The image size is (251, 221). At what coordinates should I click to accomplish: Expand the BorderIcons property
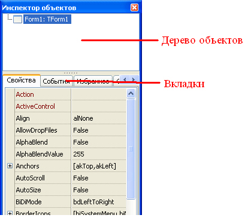pyautogui.click(x=10, y=213)
